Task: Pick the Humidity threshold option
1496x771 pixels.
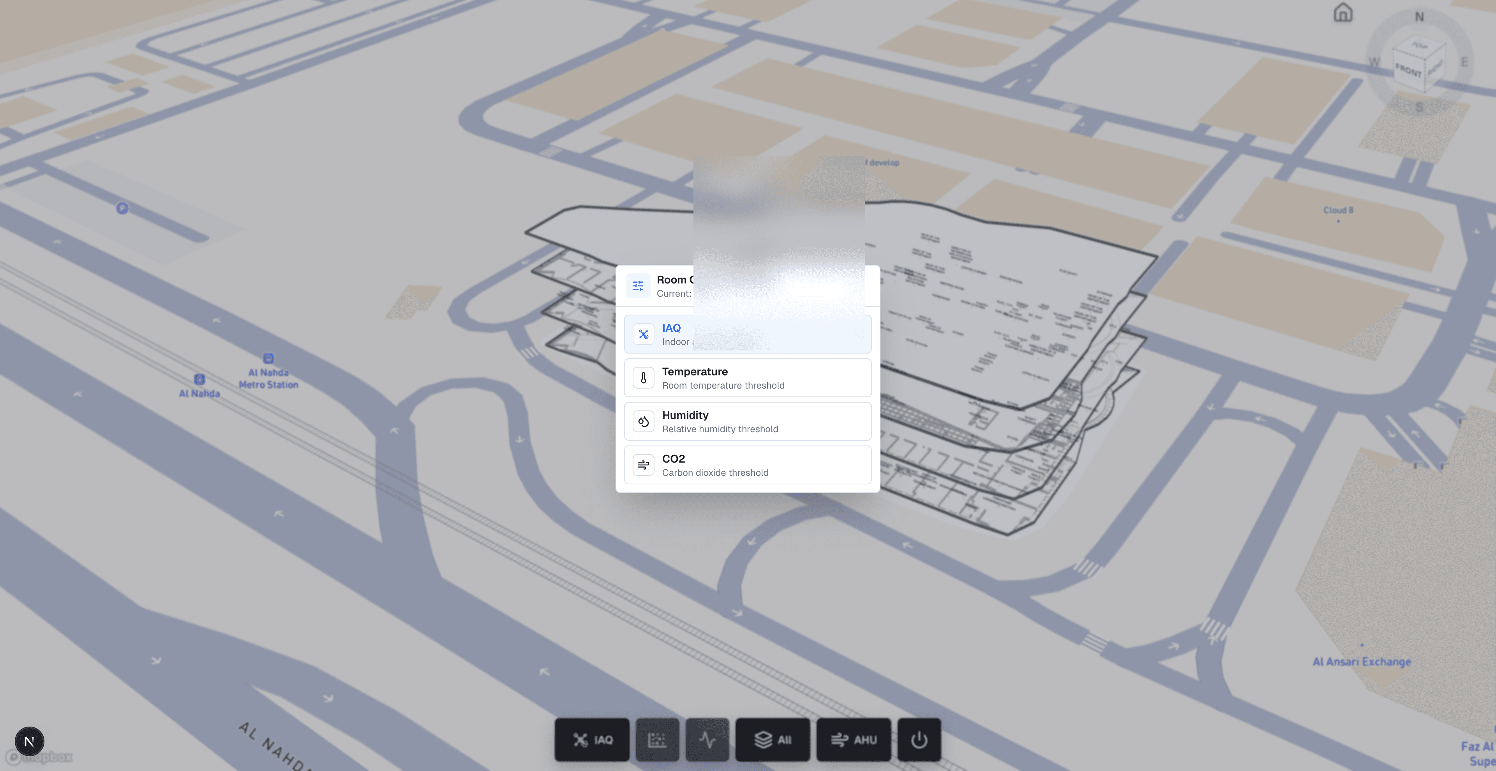Action: (748, 421)
